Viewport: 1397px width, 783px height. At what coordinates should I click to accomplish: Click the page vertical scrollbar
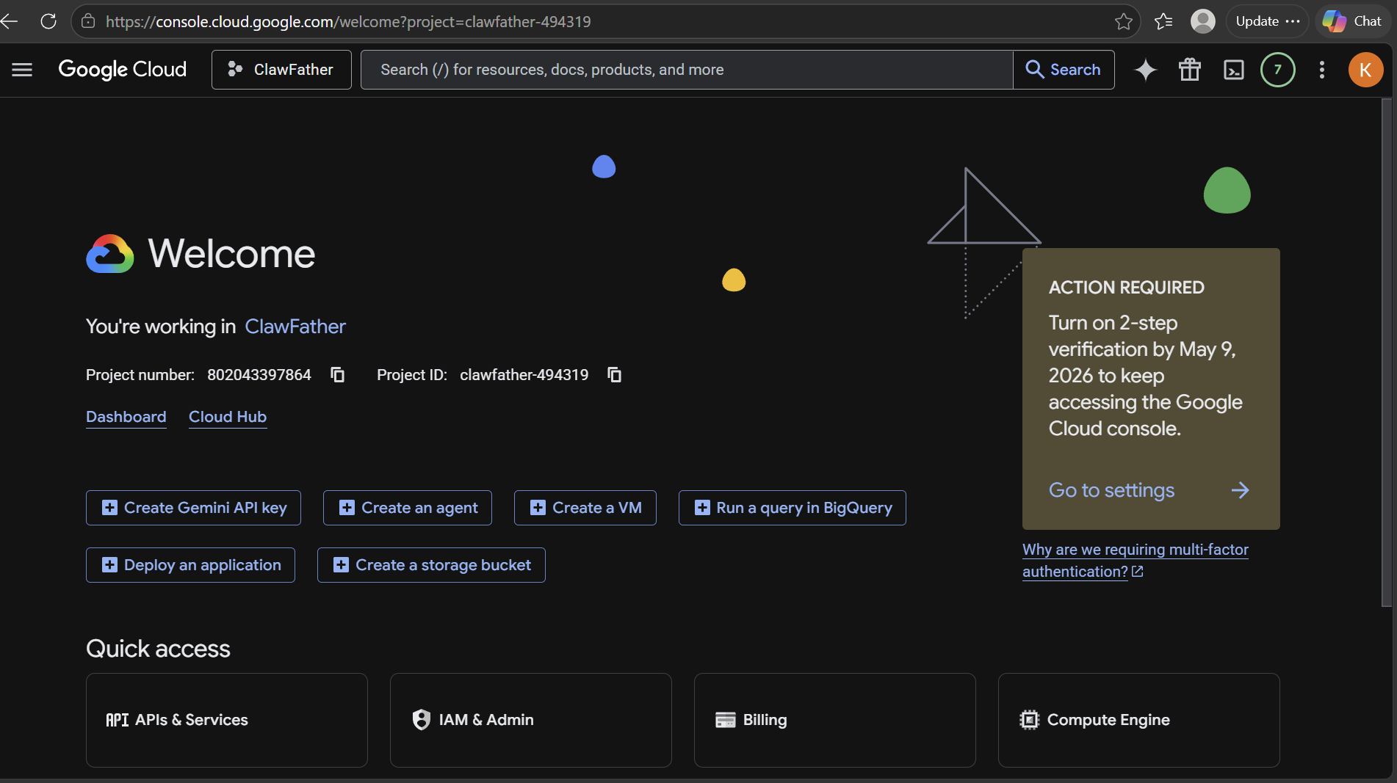click(x=1387, y=352)
